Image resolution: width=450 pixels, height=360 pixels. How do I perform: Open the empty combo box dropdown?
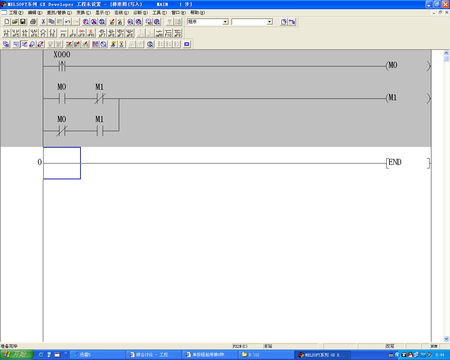270,22
